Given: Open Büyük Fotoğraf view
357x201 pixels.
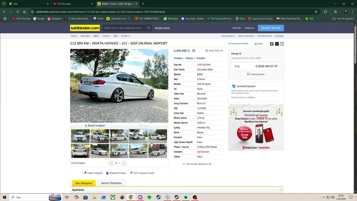Looking at the screenshot, I should [95, 126].
